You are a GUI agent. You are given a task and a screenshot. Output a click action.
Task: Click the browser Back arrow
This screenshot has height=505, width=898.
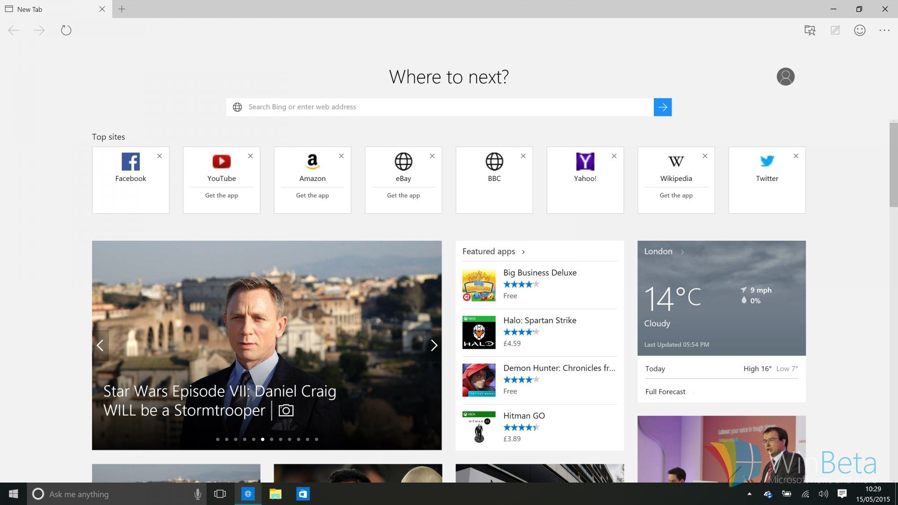click(14, 30)
